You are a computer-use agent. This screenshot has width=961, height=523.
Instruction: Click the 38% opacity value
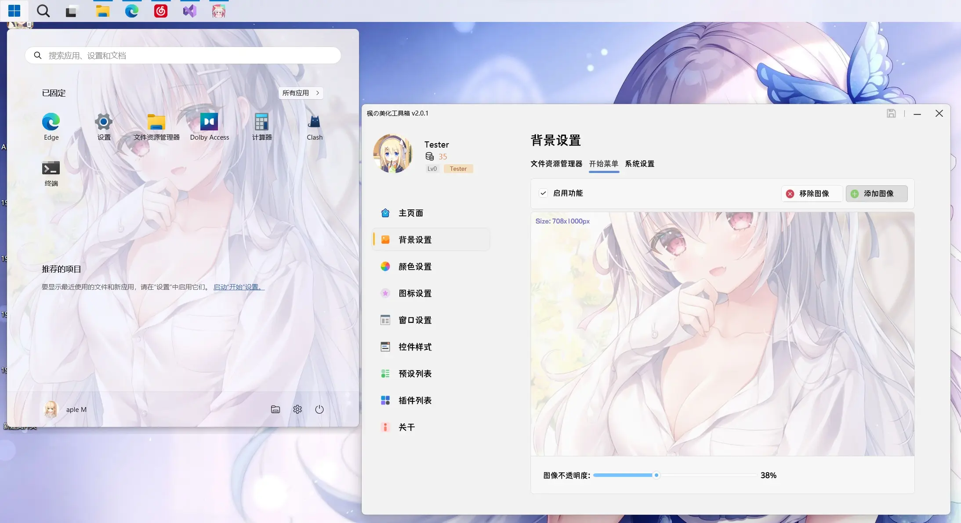point(769,475)
